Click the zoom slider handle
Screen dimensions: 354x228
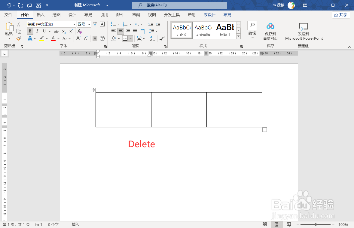click(316, 224)
